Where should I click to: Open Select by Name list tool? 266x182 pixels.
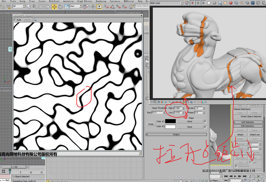(x=35, y=7)
